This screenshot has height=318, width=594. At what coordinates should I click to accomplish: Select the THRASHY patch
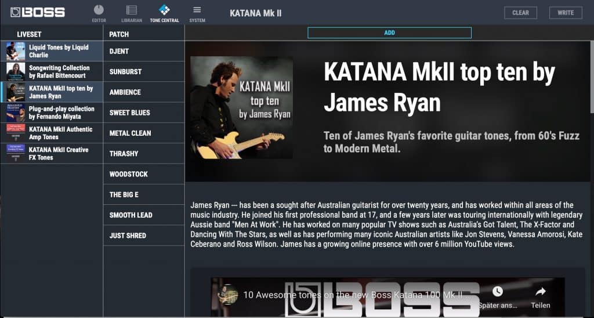[x=144, y=154]
